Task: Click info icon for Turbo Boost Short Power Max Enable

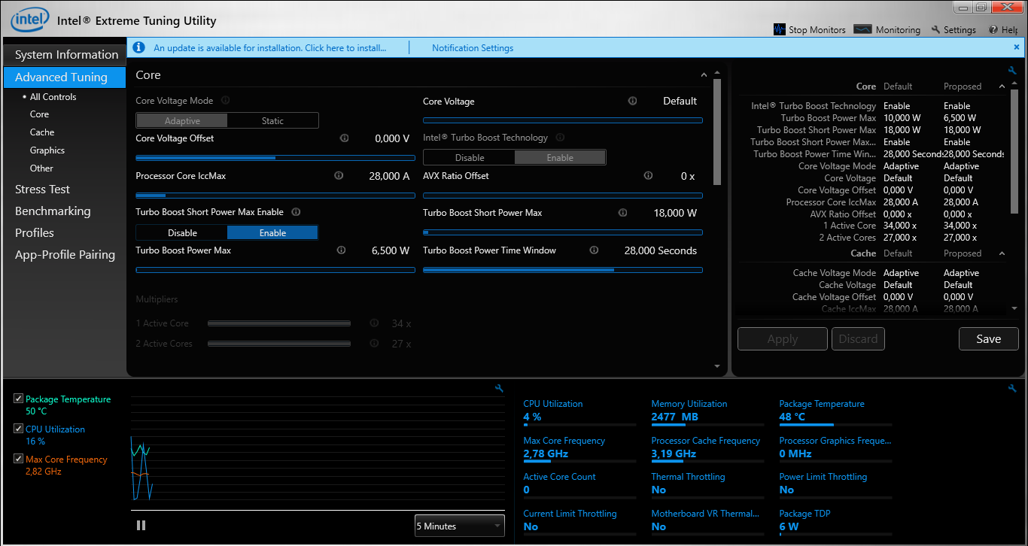Action: [x=296, y=212]
